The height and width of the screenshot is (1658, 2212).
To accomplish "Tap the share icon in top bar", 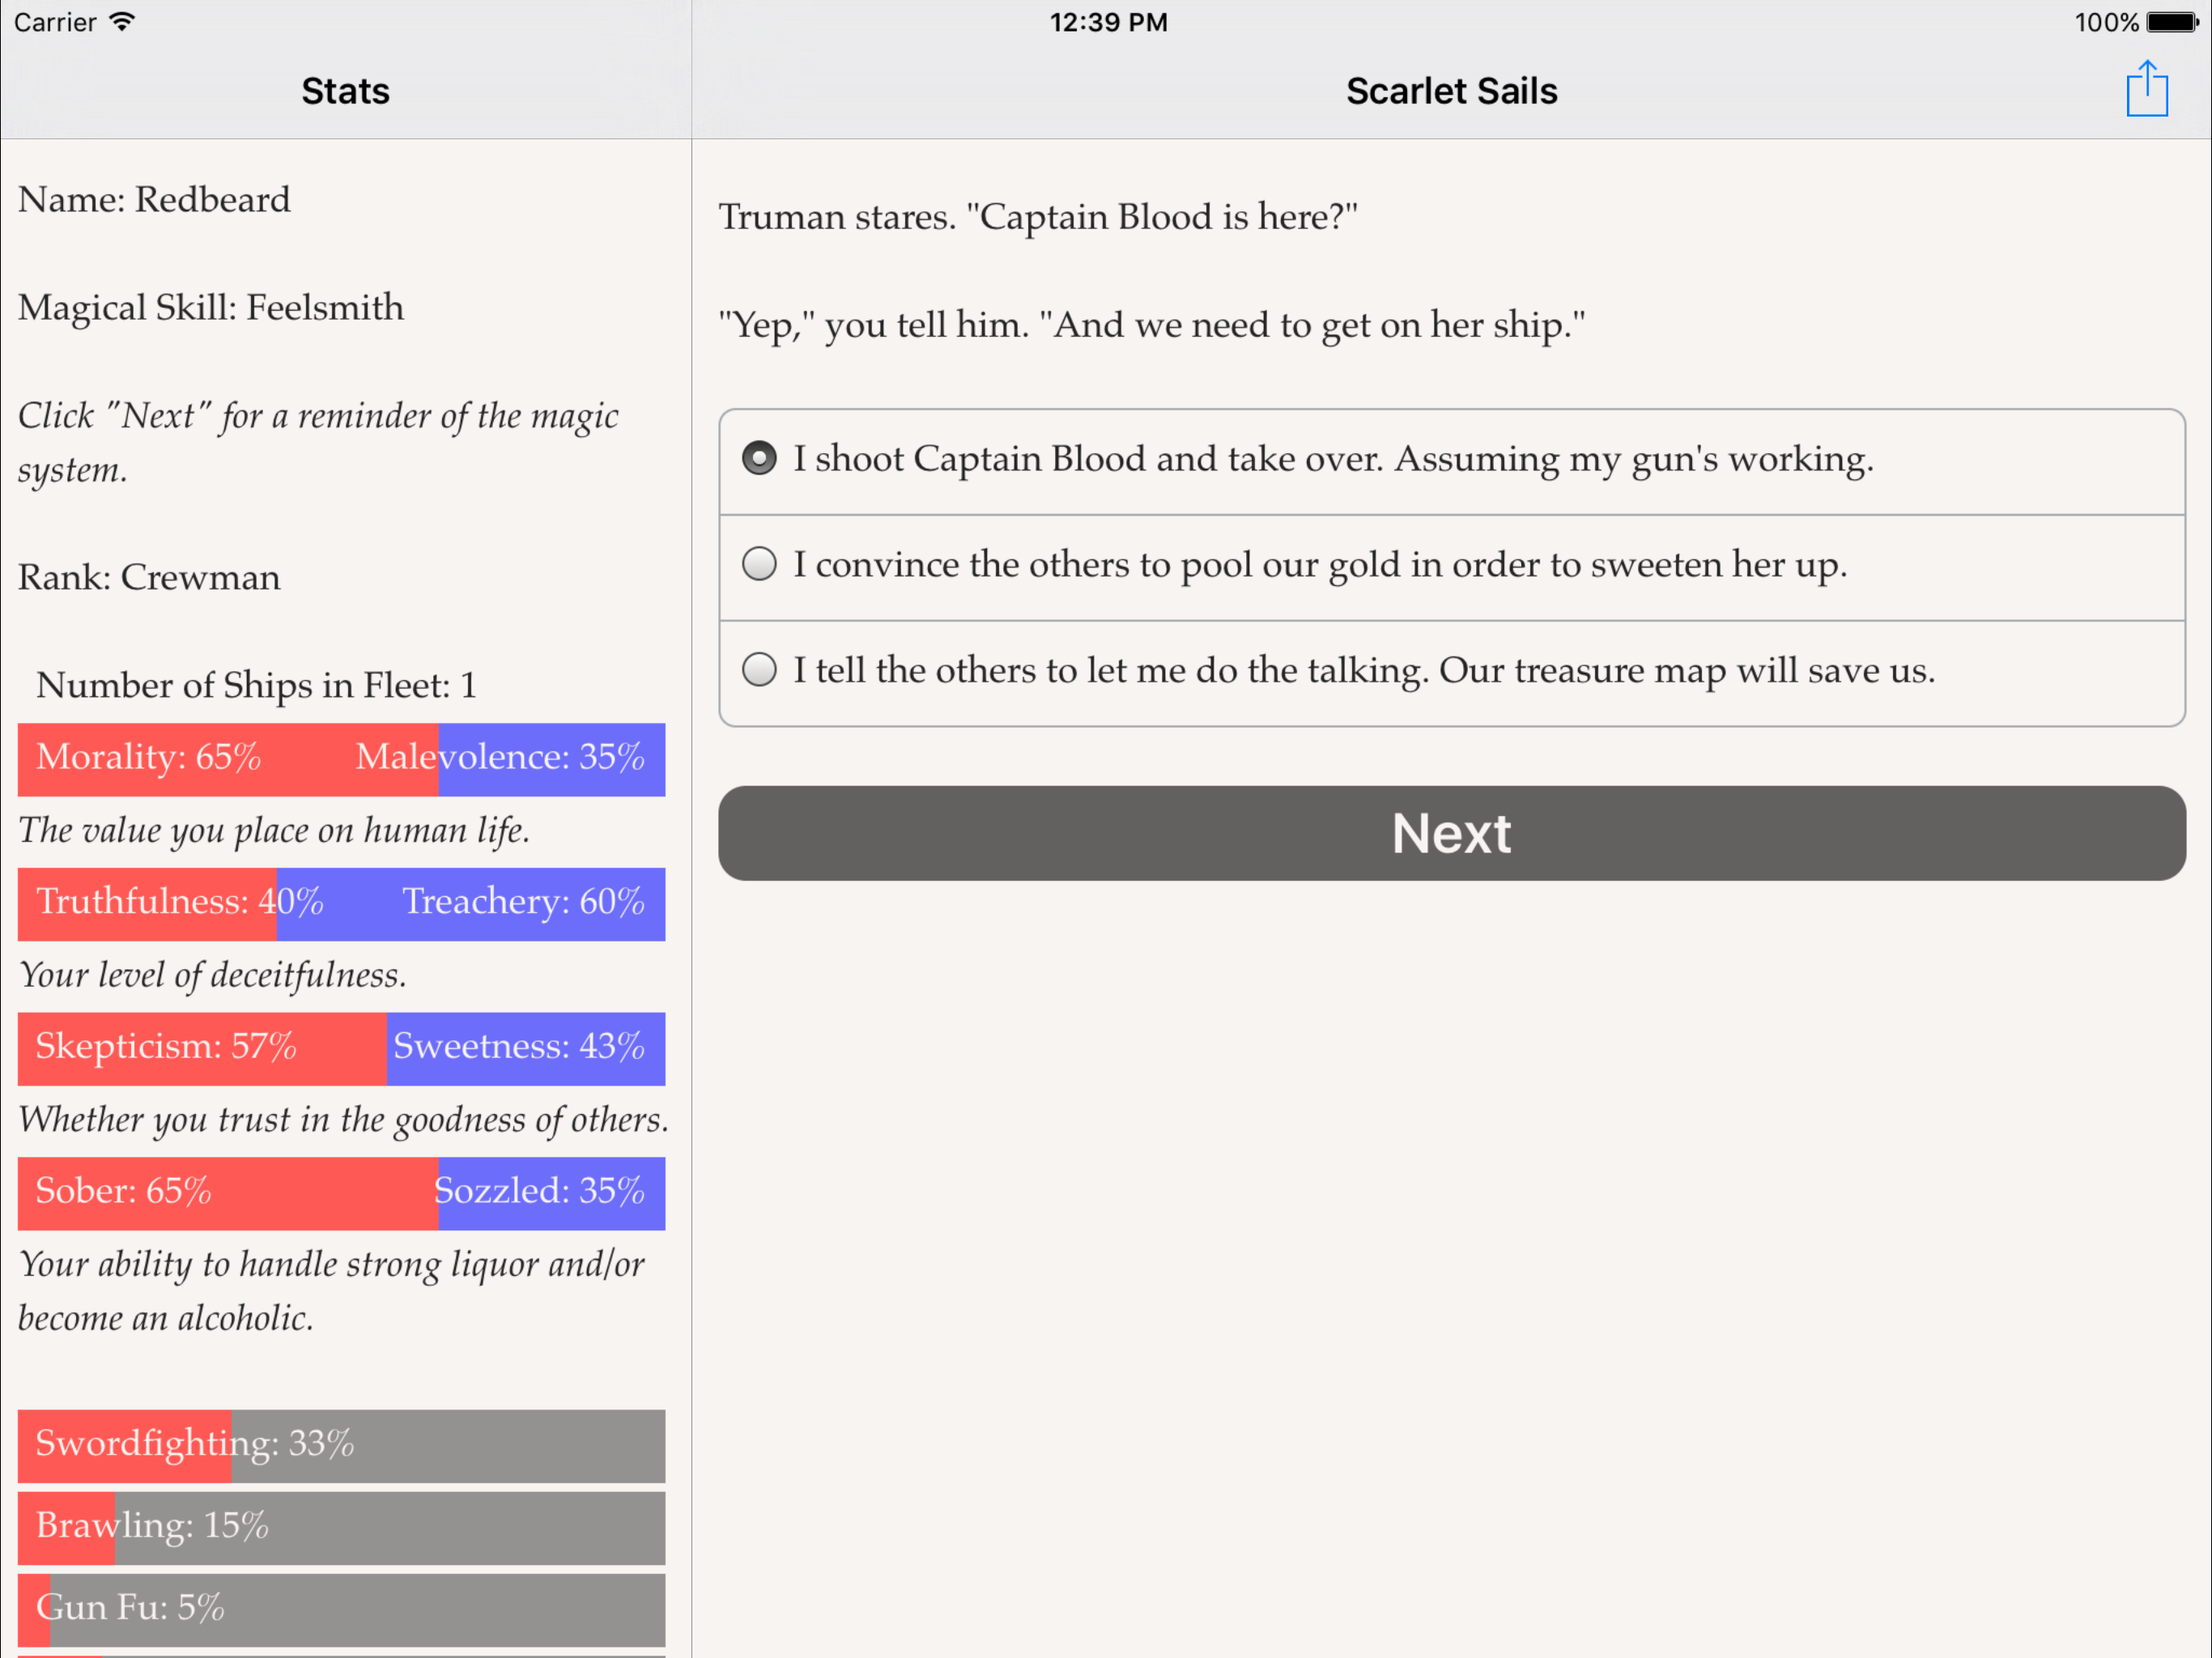I will click(x=2145, y=90).
